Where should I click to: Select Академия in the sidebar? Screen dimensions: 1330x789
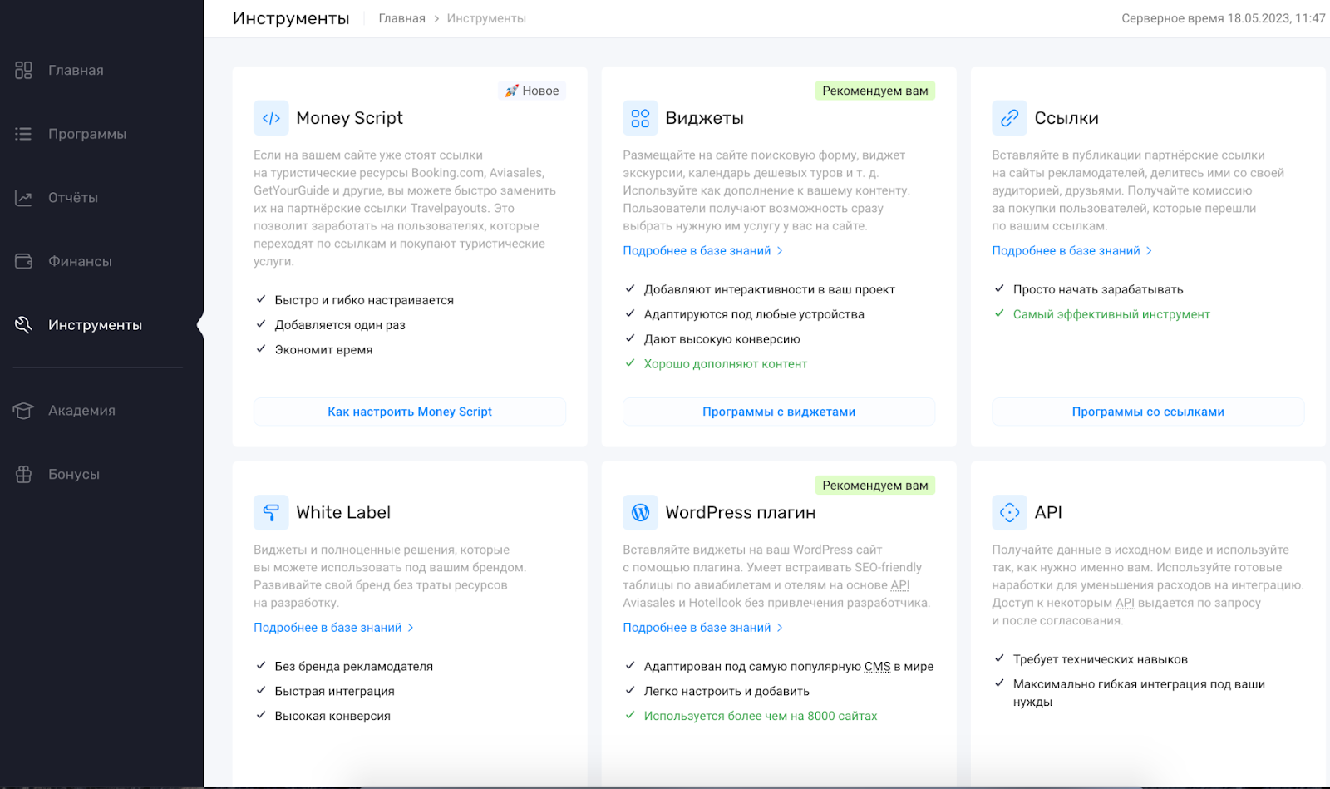pos(81,411)
